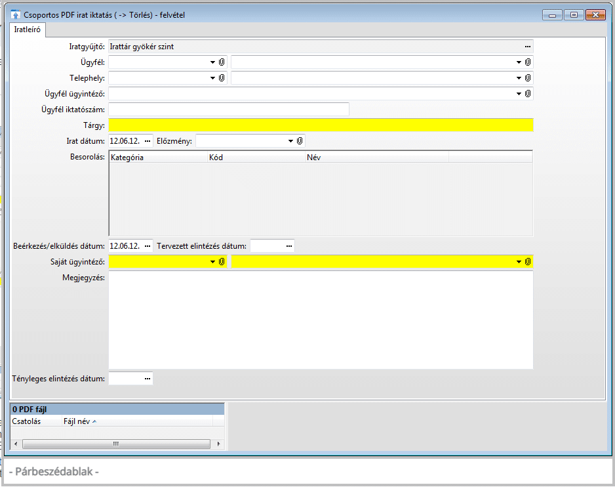The height and width of the screenshot is (487, 615).
Task: Click paperclip icon at Ügyfél ügyintéző row
Action: (528, 94)
